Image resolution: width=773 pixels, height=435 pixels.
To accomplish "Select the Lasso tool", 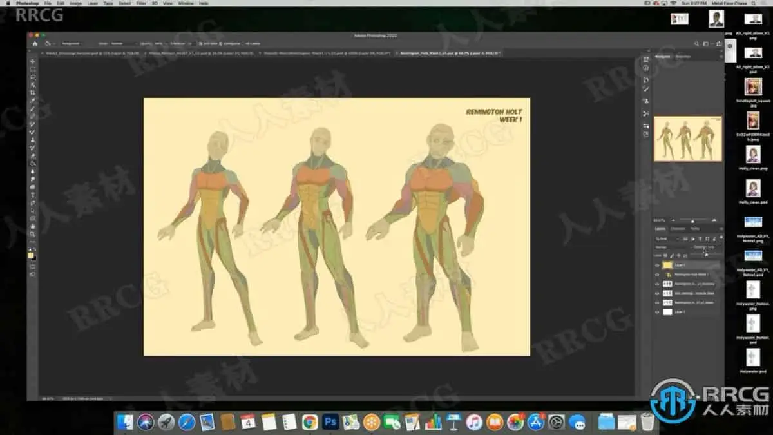I will pyautogui.click(x=33, y=77).
